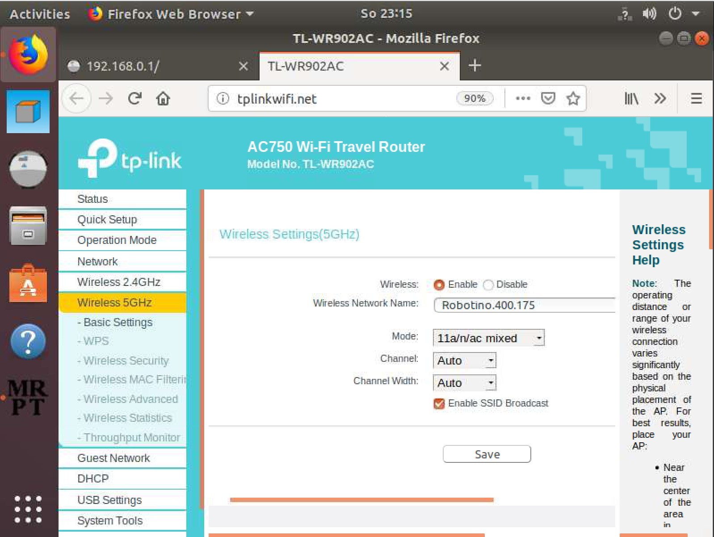714x537 pixels.
Task: Open the Guest Network menu section
Action: [113, 458]
